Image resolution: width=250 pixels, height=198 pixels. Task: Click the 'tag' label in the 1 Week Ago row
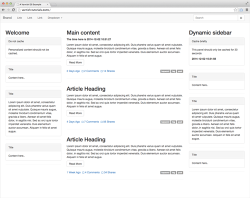point(173,172)
